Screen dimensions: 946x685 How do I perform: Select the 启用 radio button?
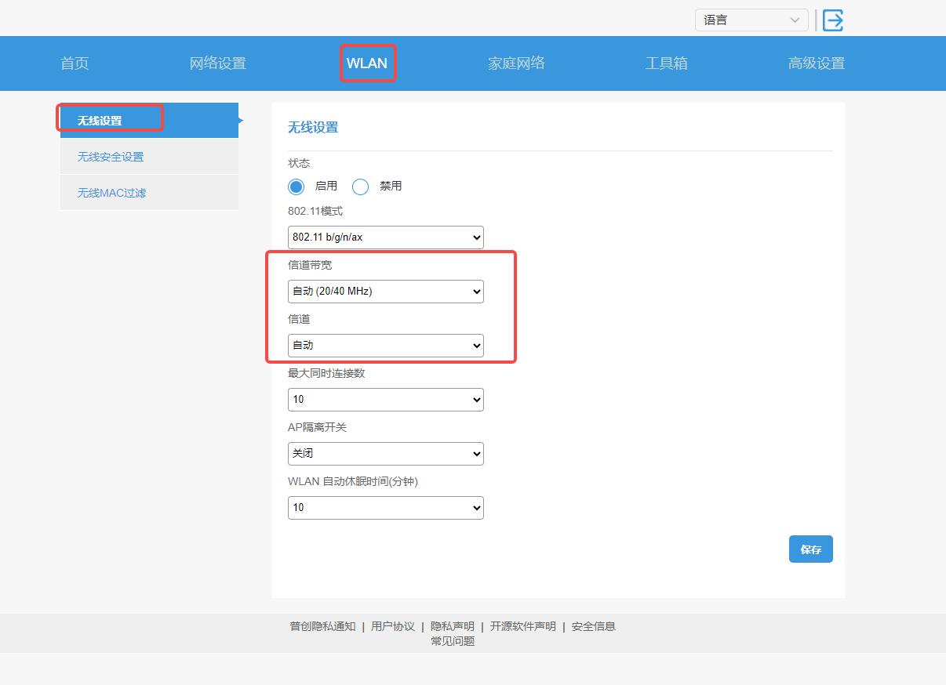(x=296, y=187)
